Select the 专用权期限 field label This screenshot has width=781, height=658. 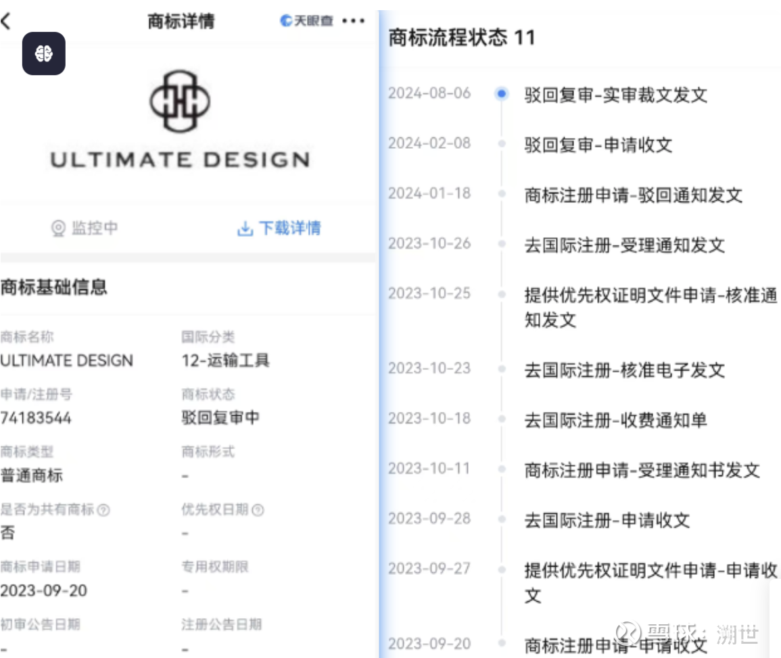pos(214,567)
